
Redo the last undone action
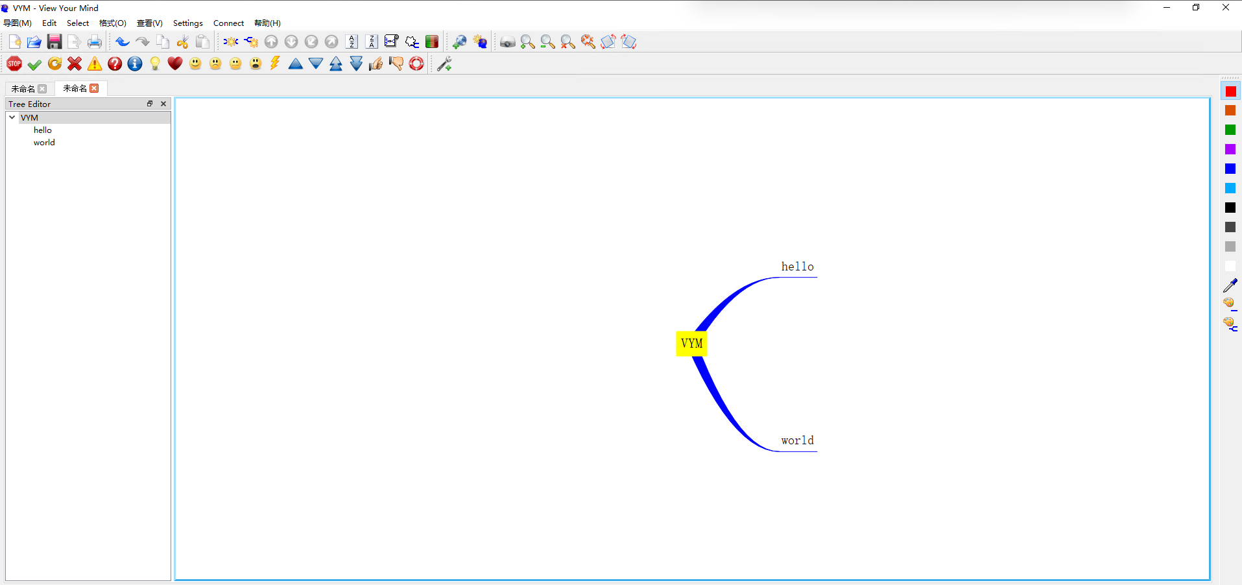pos(143,42)
